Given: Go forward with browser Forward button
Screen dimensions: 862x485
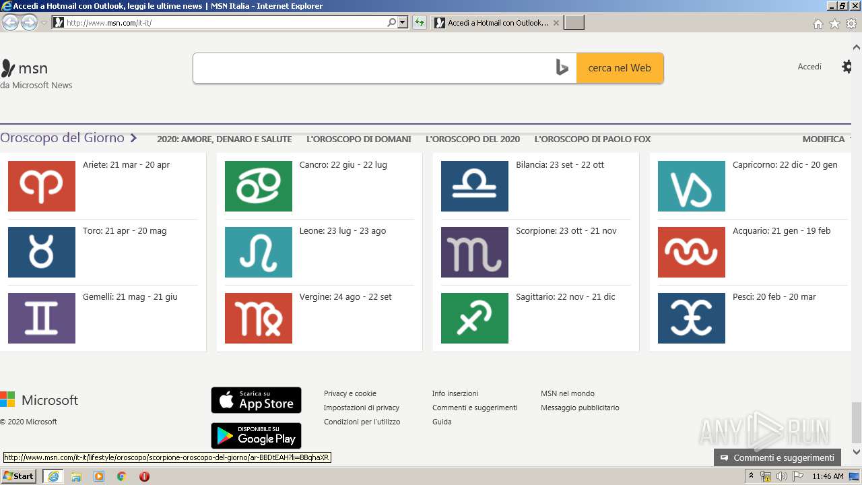Looking at the screenshot, I should [29, 23].
